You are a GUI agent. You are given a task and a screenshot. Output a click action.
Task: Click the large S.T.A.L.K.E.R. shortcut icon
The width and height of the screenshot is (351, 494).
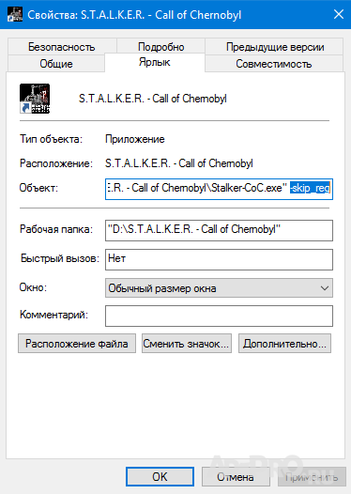35,99
